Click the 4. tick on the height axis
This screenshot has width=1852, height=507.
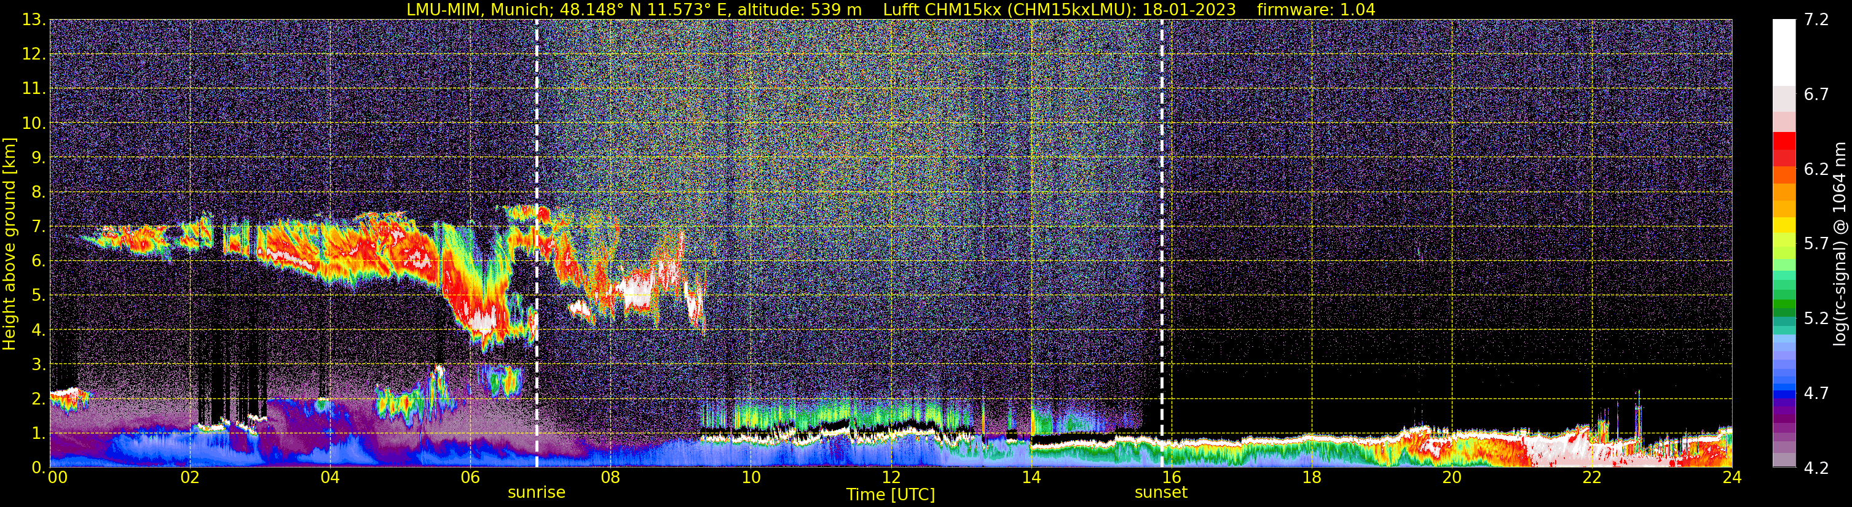pos(39,330)
